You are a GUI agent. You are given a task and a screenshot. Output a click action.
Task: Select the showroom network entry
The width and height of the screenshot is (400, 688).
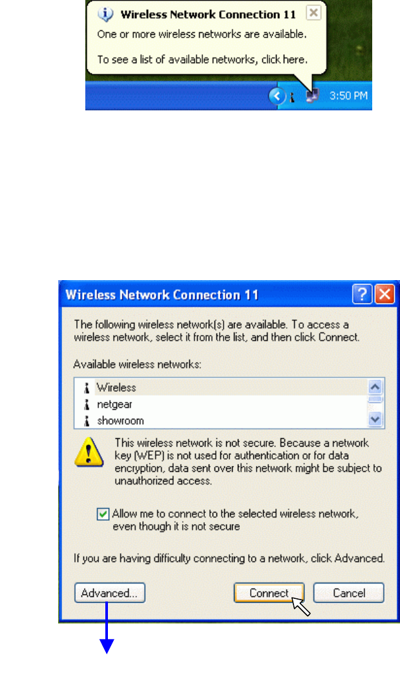point(221,420)
